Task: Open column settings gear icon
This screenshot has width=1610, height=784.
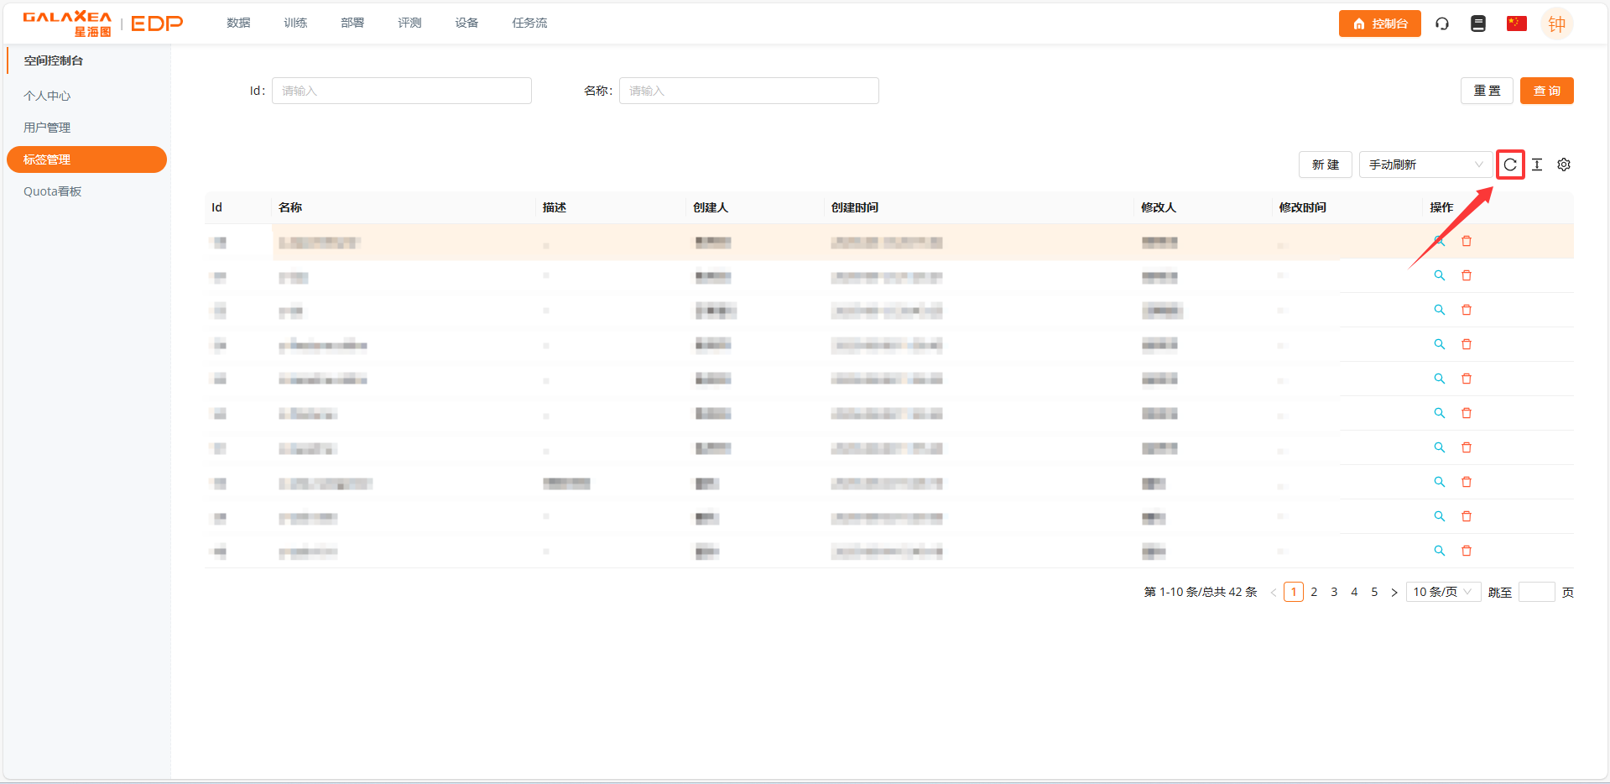Action: [1563, 165]
